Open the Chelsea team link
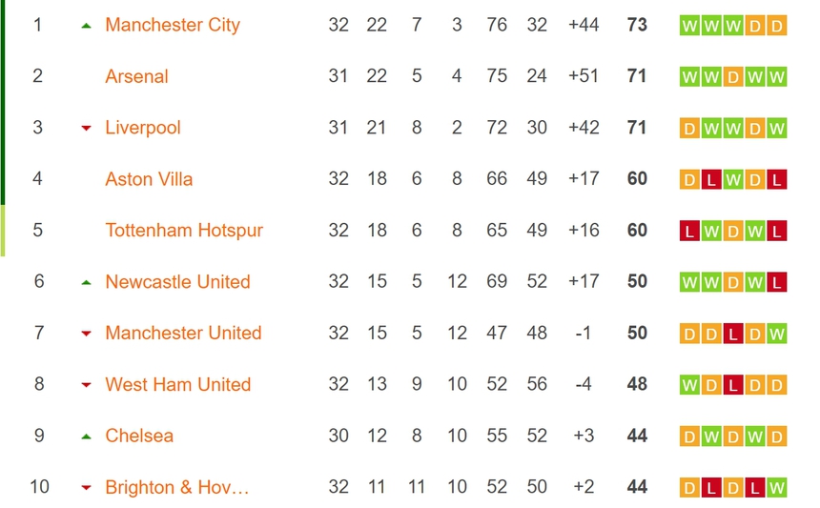The height and width of the screenshot is (508, 820). tap(139, 436)
